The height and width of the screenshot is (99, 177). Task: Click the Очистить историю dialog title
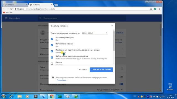click(x=59, y=26)
